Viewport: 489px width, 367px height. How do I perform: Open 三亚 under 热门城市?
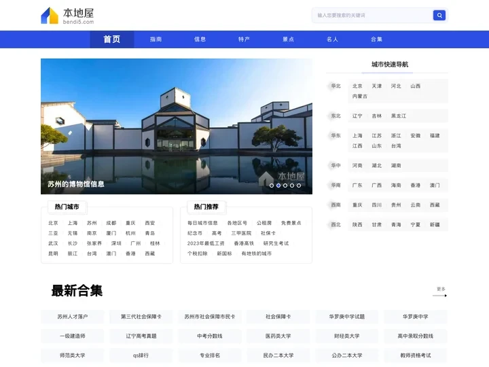[x=54, y=233]
